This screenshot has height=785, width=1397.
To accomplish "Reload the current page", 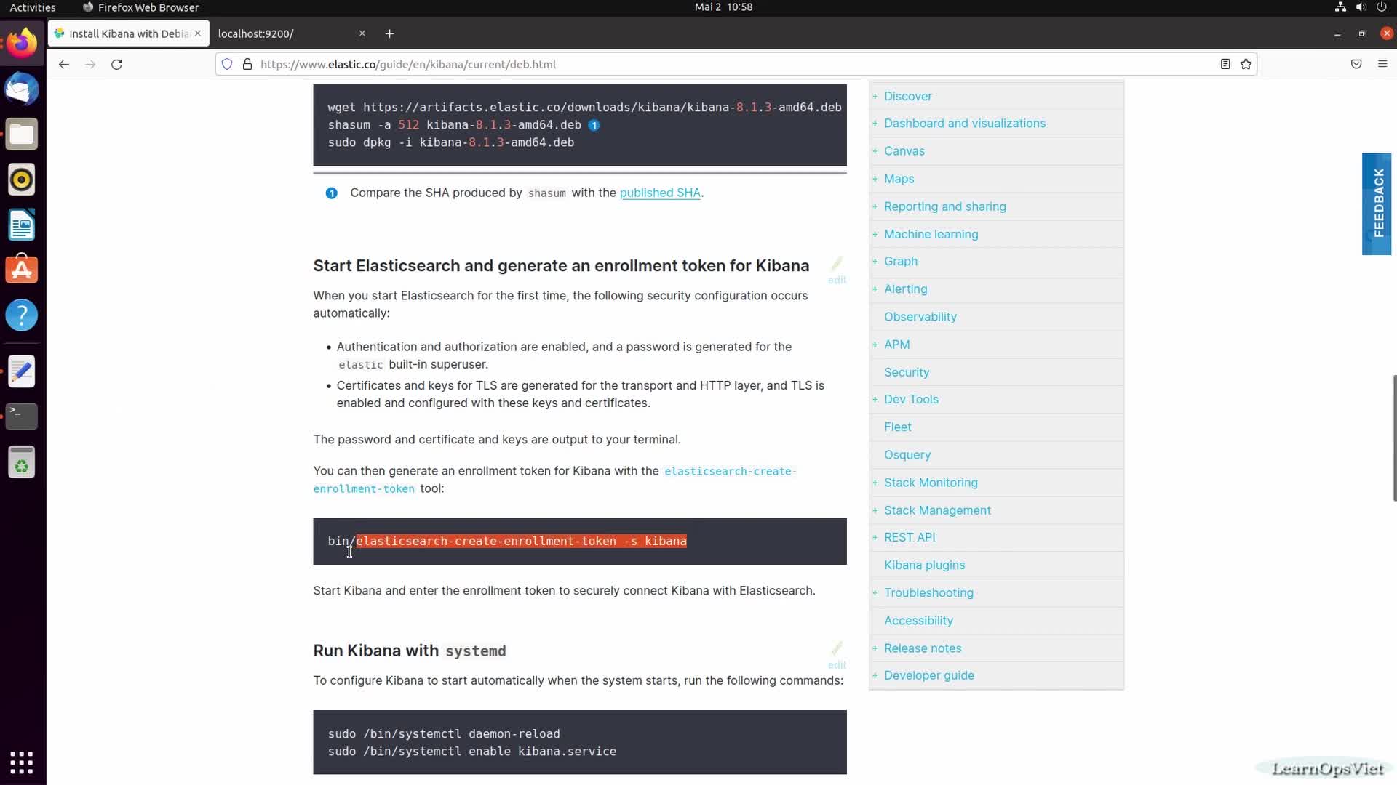I will (116, 64).
